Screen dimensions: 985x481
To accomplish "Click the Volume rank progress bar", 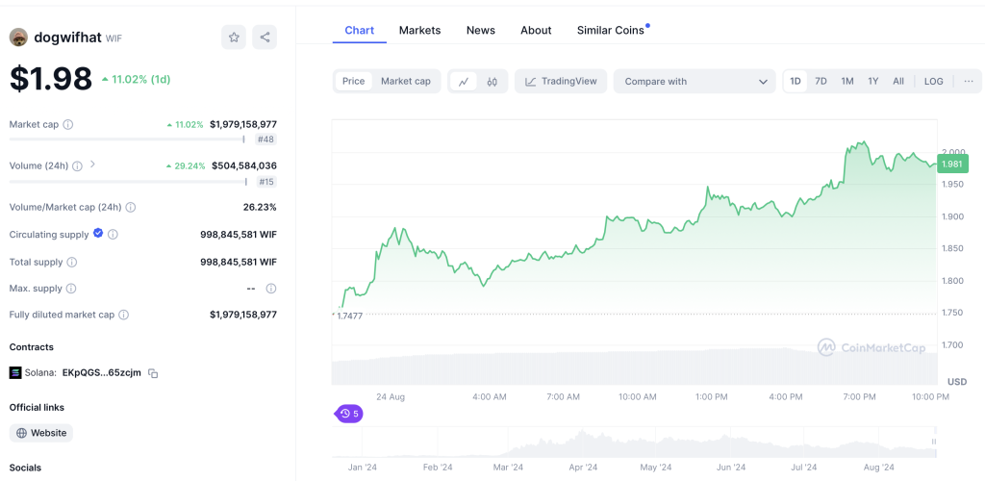I will click(128, 182).
